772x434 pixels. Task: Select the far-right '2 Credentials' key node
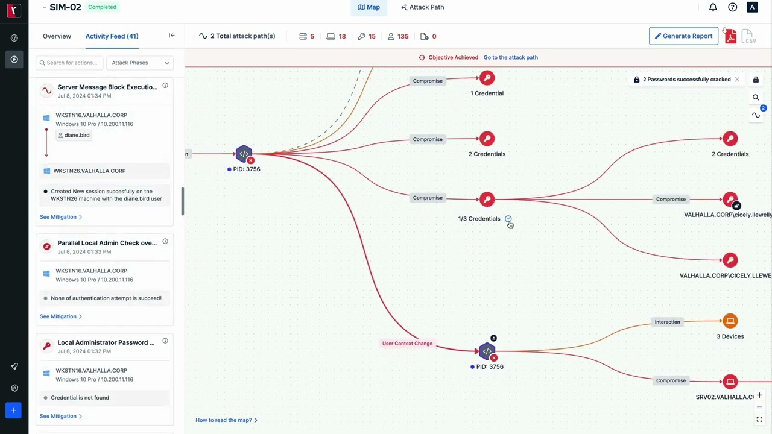click(x=730, y=139)
